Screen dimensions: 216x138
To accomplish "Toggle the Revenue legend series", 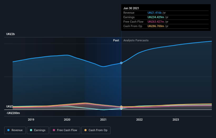I will [15, 130].
